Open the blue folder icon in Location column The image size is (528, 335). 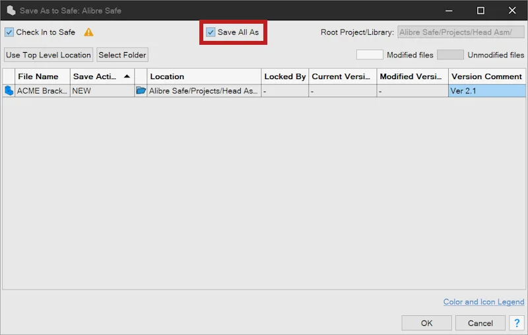point(141,90)
